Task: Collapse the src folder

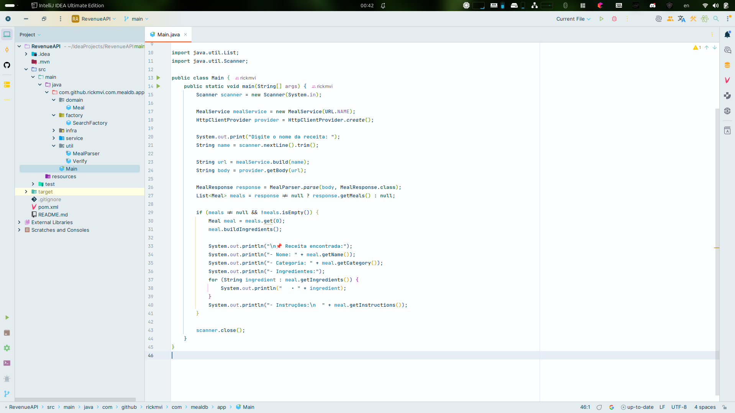Action: [26, 69]
